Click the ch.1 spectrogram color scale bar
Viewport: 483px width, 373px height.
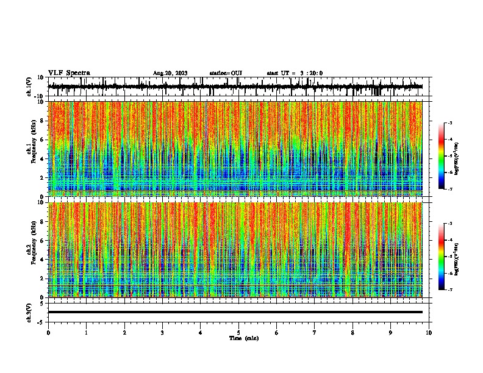click(x=442, y=156)
